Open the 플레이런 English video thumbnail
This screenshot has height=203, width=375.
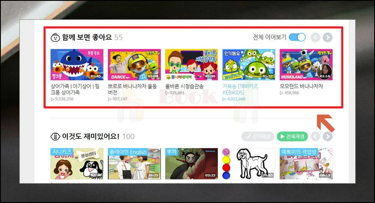click(134, 164)
